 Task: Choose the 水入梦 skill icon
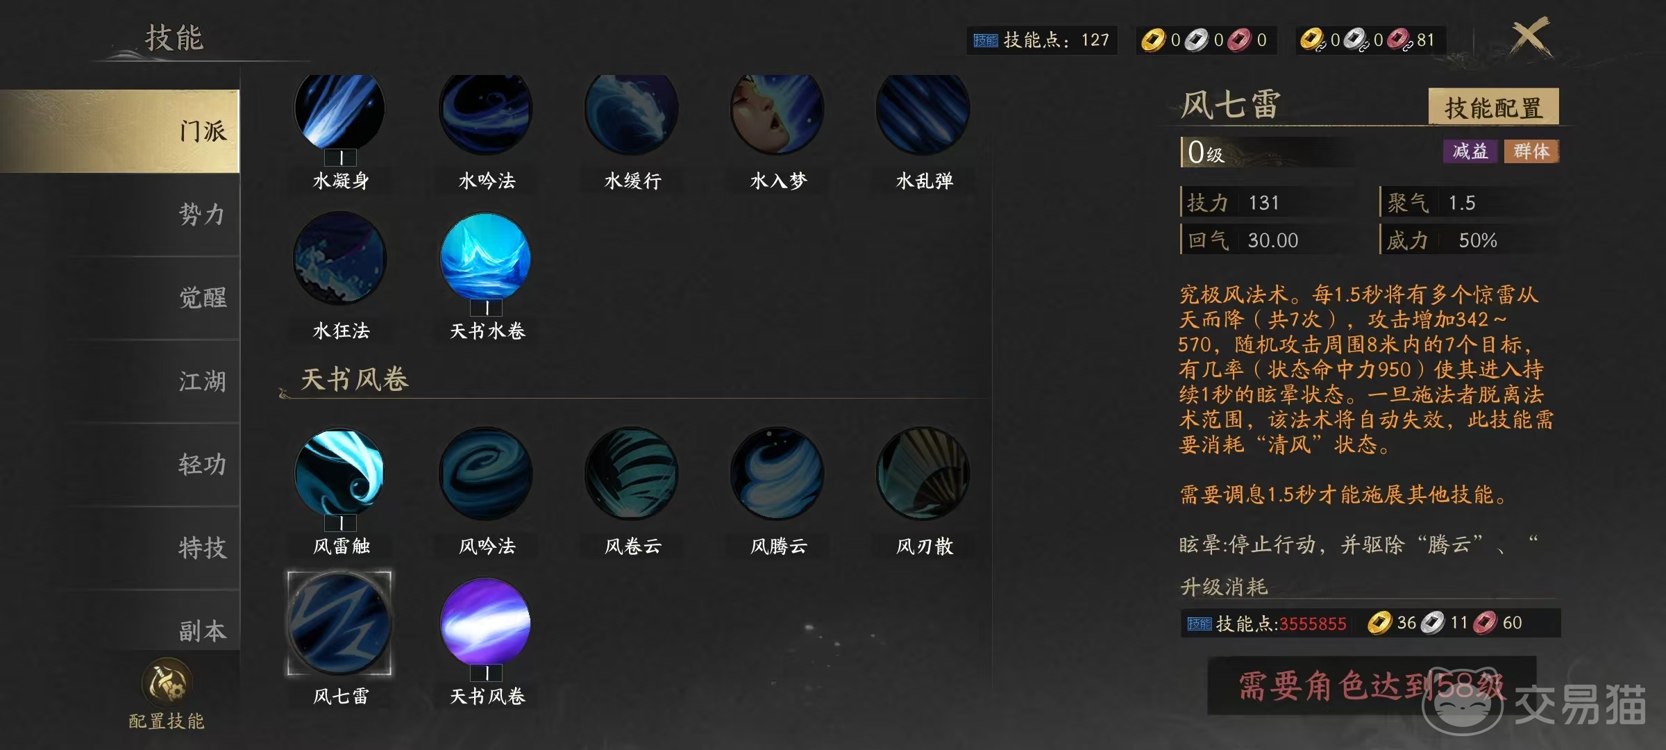click(777, 111)
